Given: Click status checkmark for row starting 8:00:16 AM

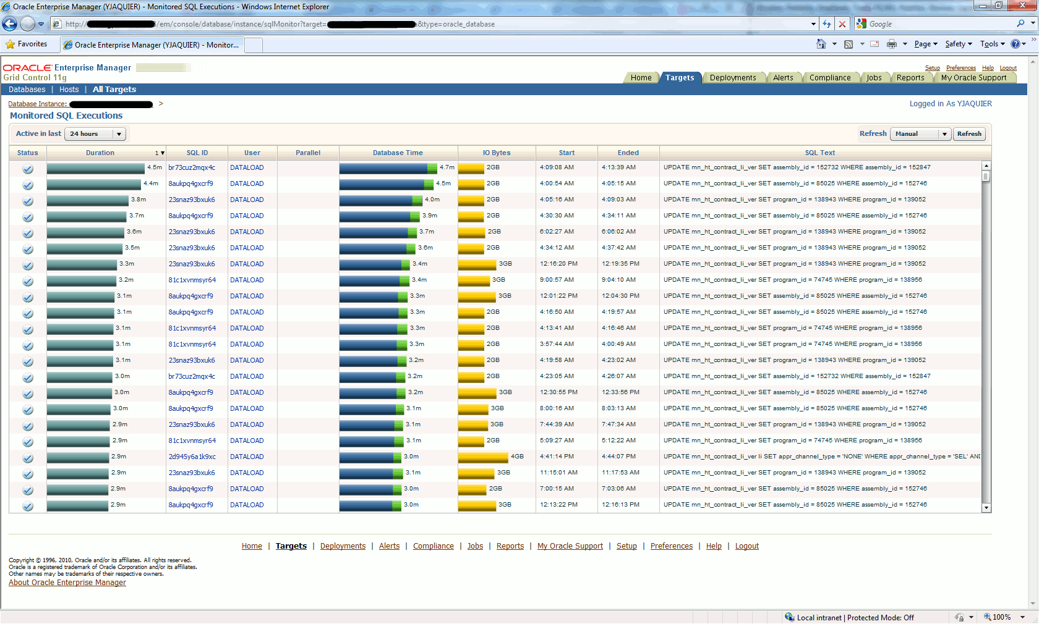Looking at the screenshot, I should point(28,410).
